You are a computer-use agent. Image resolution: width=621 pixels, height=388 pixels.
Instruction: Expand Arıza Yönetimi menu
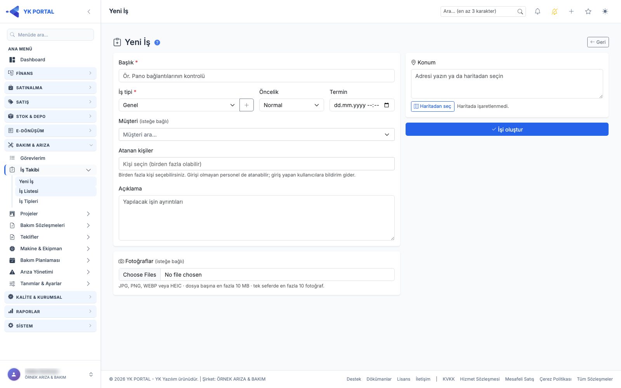(x=50, y=272)
